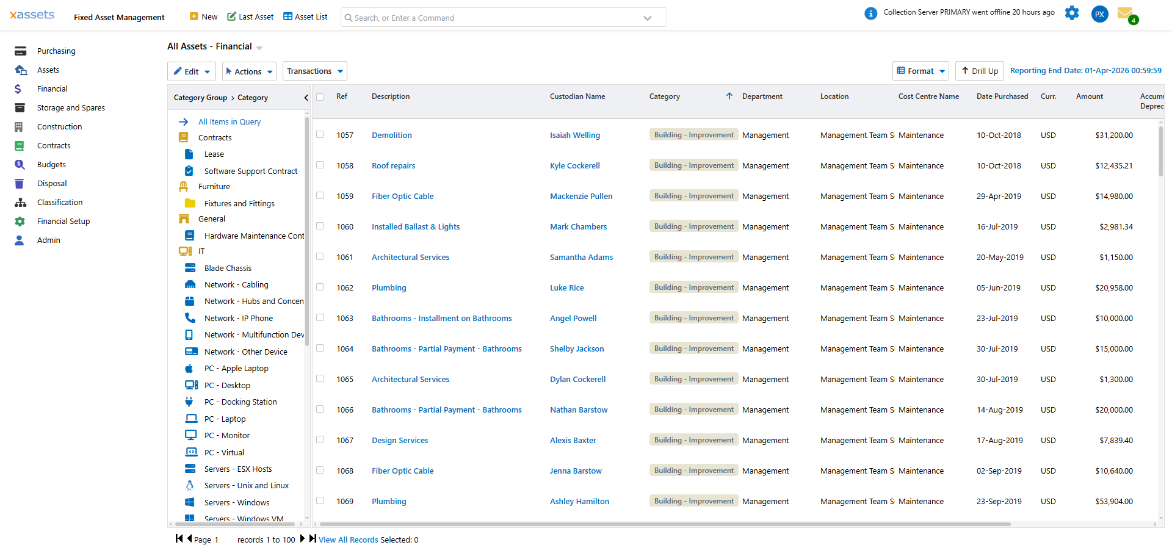Open the Roof repairs asset record
1172x556 pixels.
(393, 165)
